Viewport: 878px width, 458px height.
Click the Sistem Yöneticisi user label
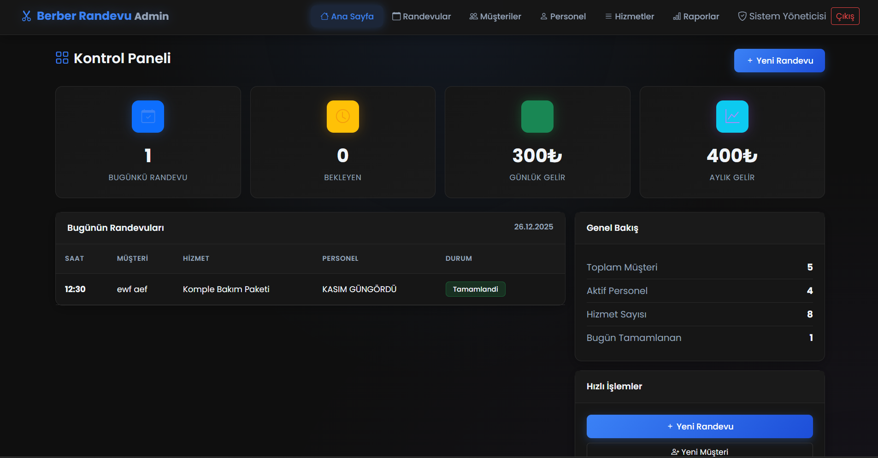(x=788, y=17)
